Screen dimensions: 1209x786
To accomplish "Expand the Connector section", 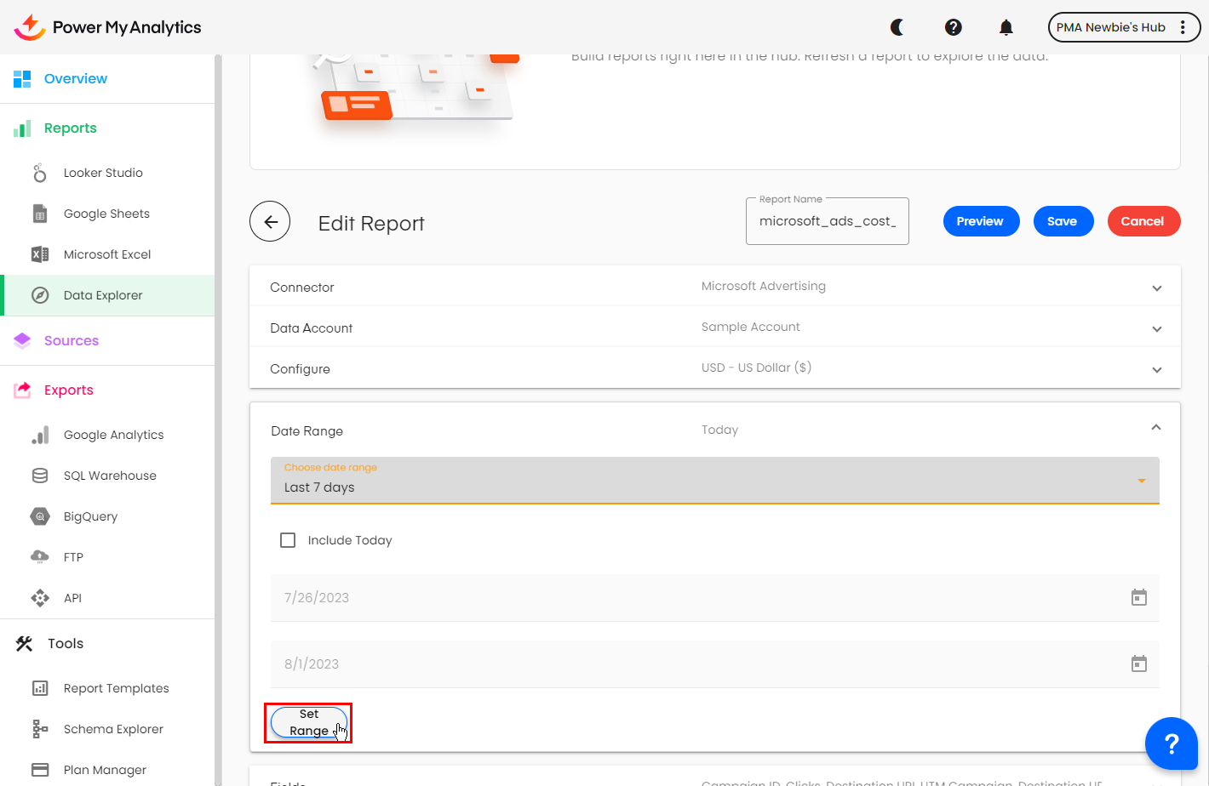I will (1156, 288).
